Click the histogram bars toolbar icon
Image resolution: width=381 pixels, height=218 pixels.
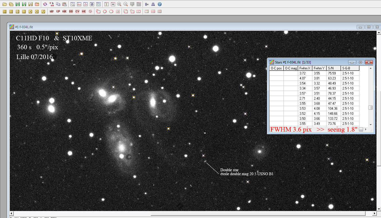coord(79,4)
